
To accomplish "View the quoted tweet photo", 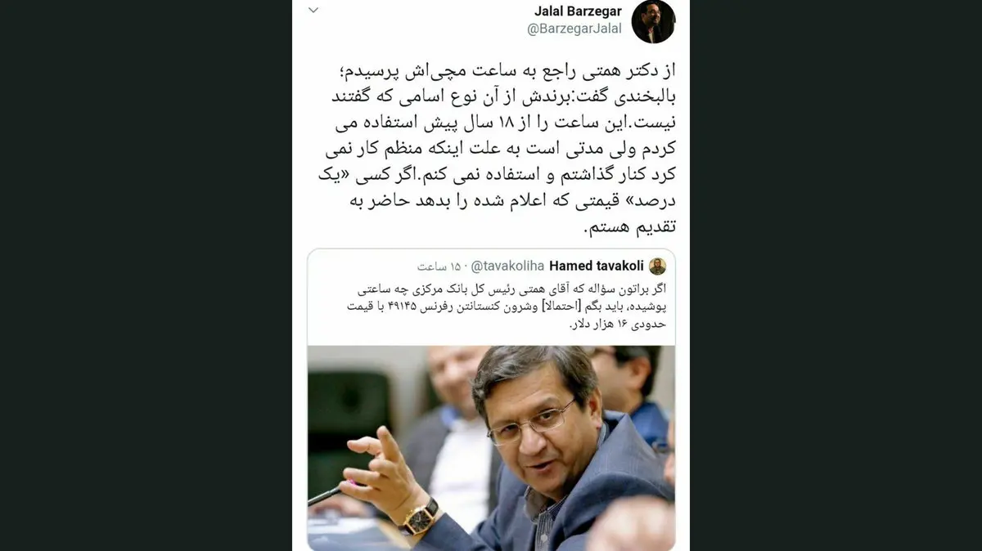I will [x=491, y=447].
